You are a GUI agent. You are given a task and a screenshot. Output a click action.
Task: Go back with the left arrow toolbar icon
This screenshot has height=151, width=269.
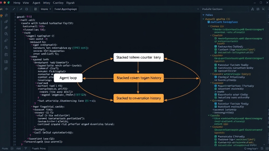point(7,9)
